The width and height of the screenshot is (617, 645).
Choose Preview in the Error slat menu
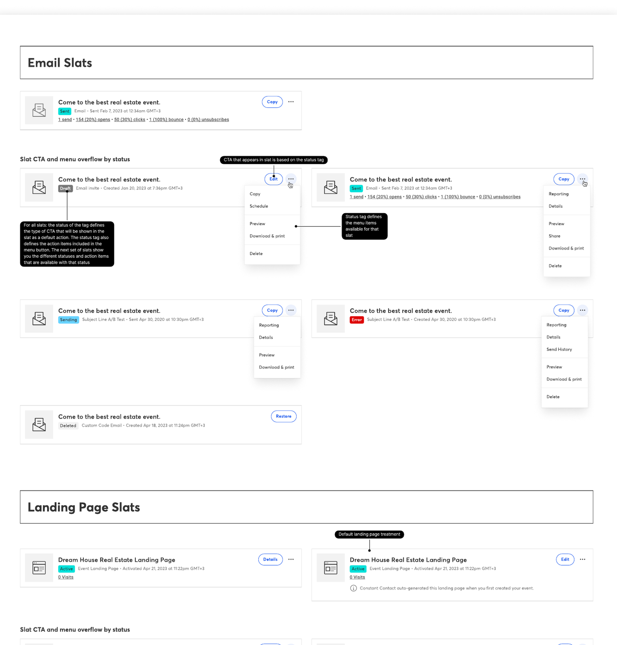554,367
